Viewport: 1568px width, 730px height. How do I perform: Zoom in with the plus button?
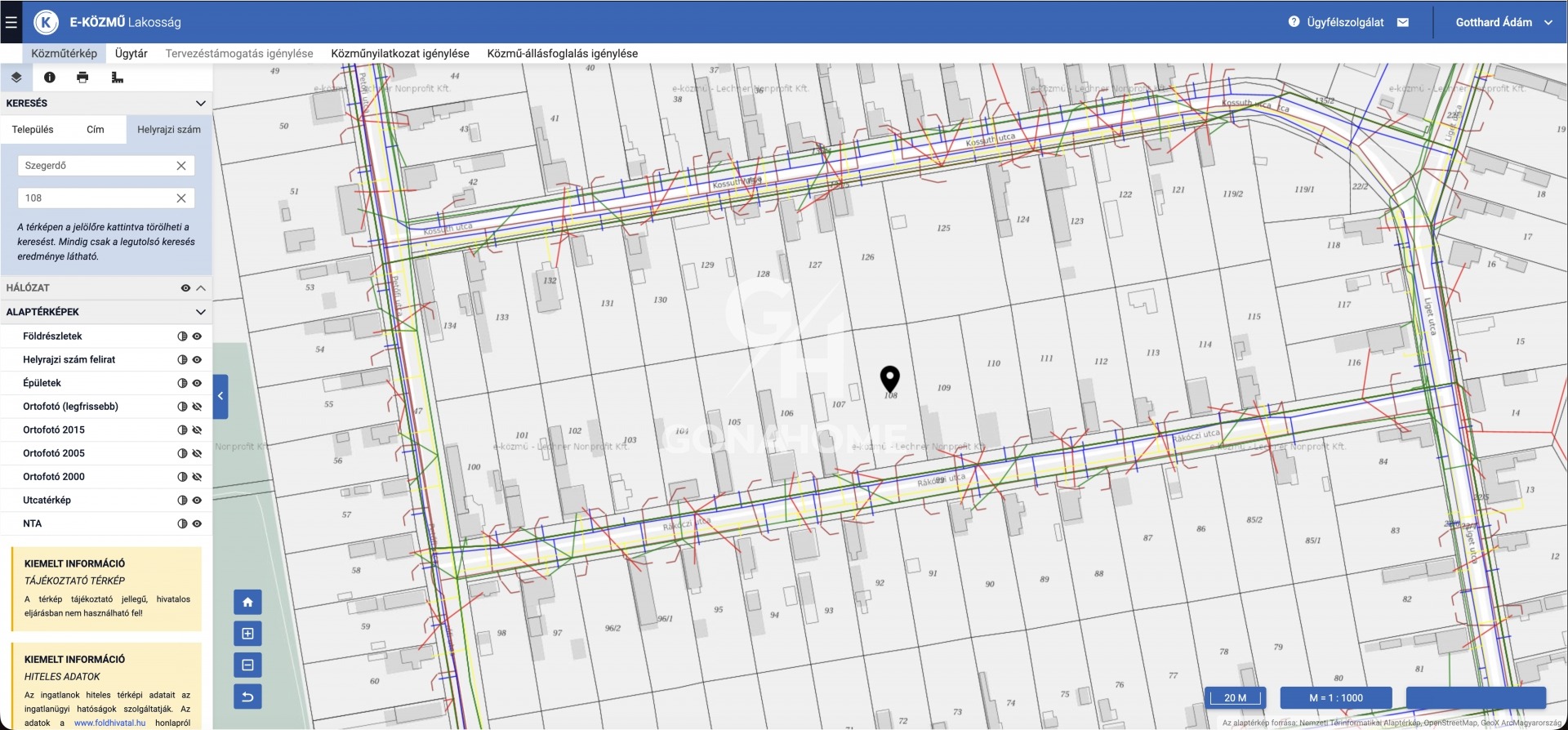click(247, 634)
